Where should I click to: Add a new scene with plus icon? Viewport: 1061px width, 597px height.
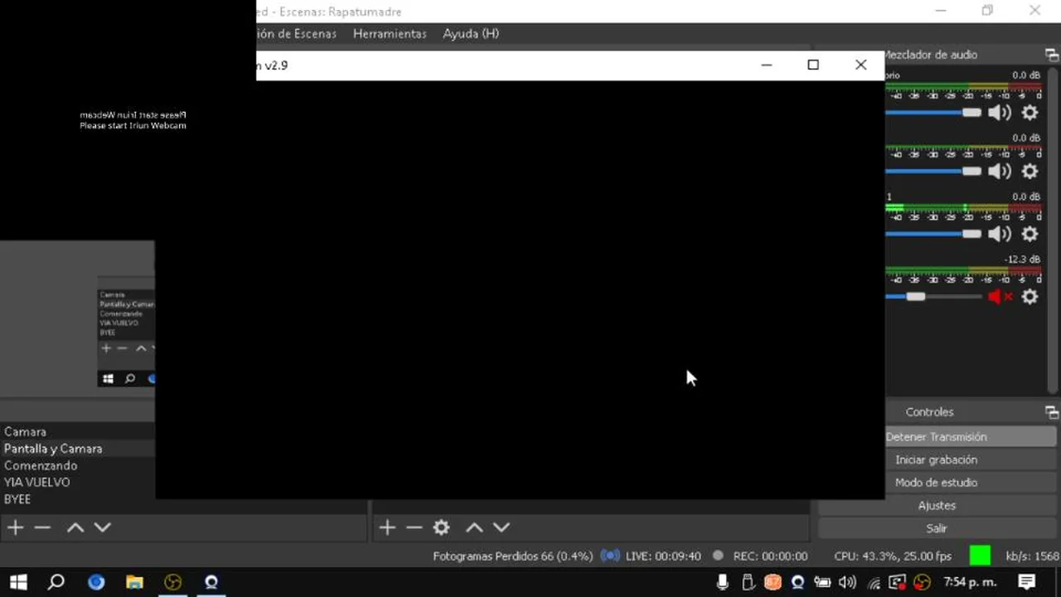tap(15, 527)
